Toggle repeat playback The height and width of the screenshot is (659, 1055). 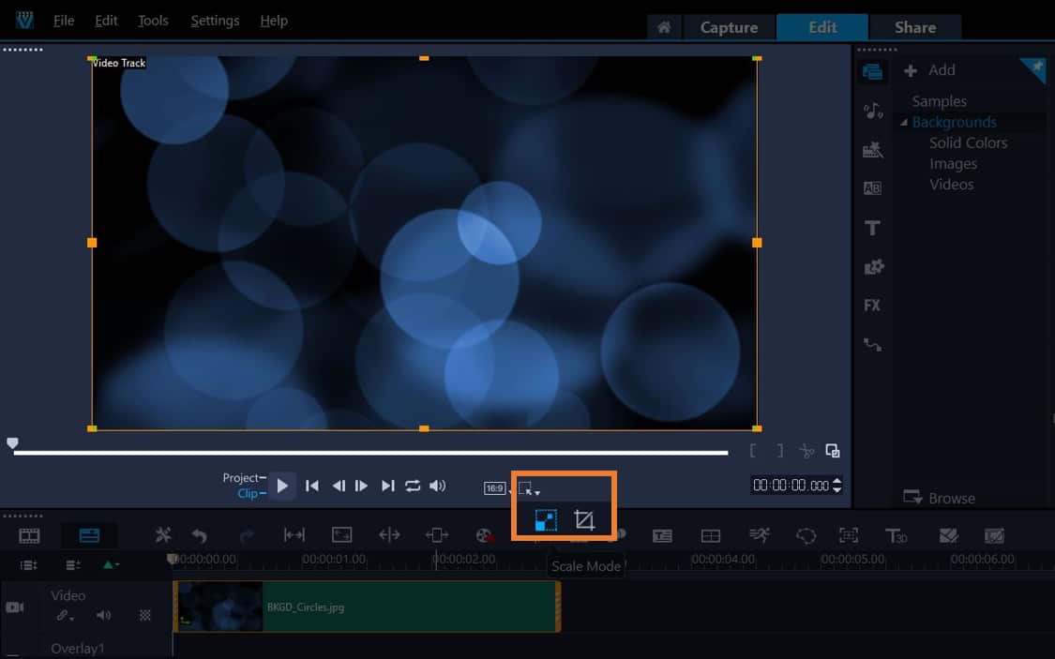point(413,486)
